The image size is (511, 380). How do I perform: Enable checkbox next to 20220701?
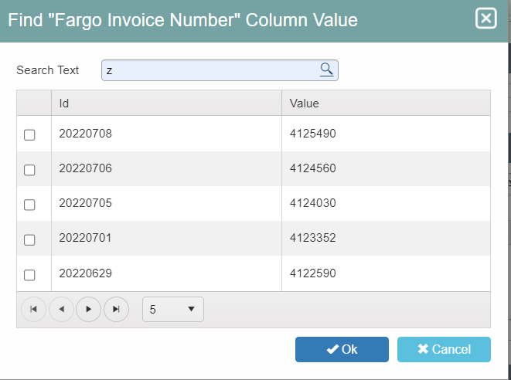[29, 239]
